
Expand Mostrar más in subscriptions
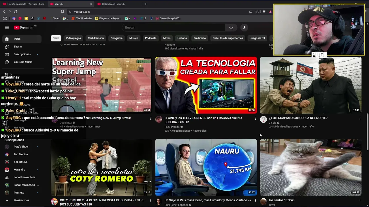tap(22, 200)
